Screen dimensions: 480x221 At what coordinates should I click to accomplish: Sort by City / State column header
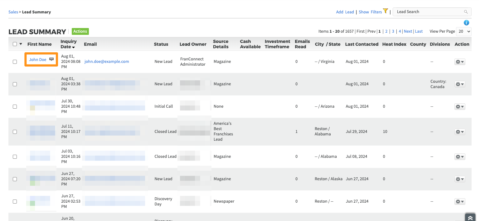[327, 44]
